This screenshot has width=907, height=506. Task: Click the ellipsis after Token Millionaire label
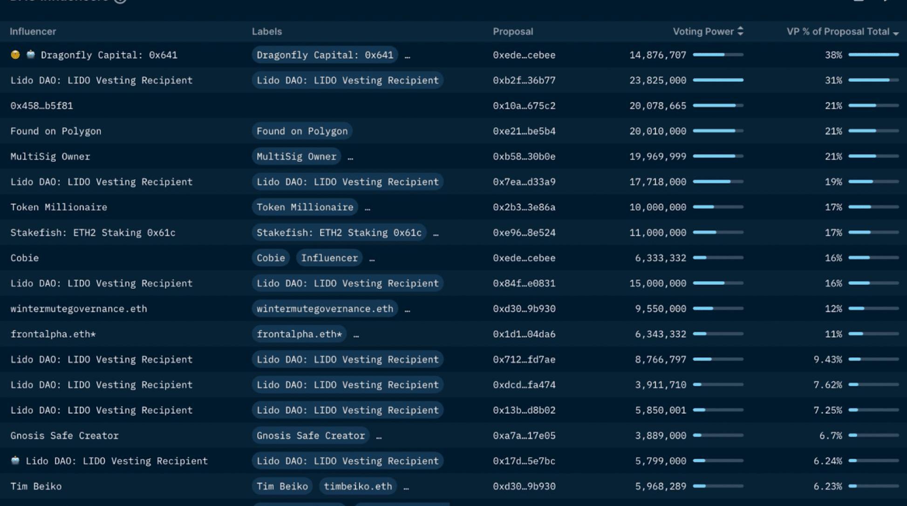pos(368,208)
